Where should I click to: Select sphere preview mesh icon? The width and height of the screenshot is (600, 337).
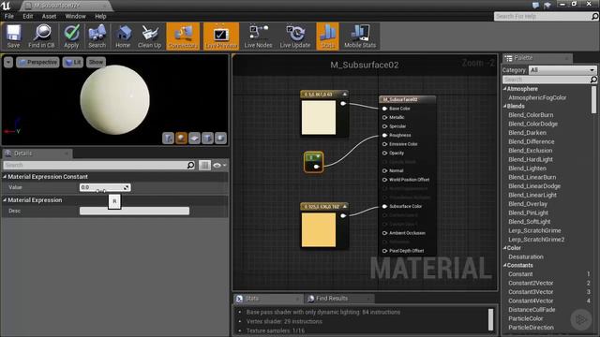pos(181,138)
